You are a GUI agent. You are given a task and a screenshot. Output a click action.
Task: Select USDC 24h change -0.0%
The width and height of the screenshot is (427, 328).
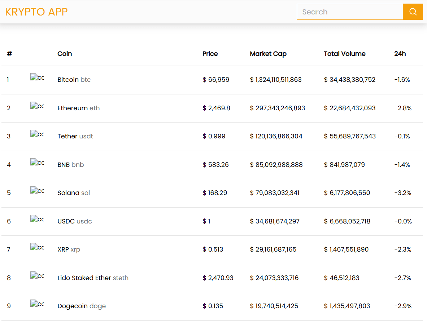pos(403,221)
